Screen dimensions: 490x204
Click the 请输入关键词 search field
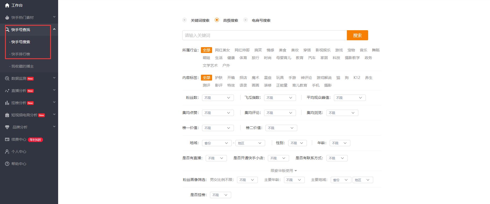(x=265, y=35)
